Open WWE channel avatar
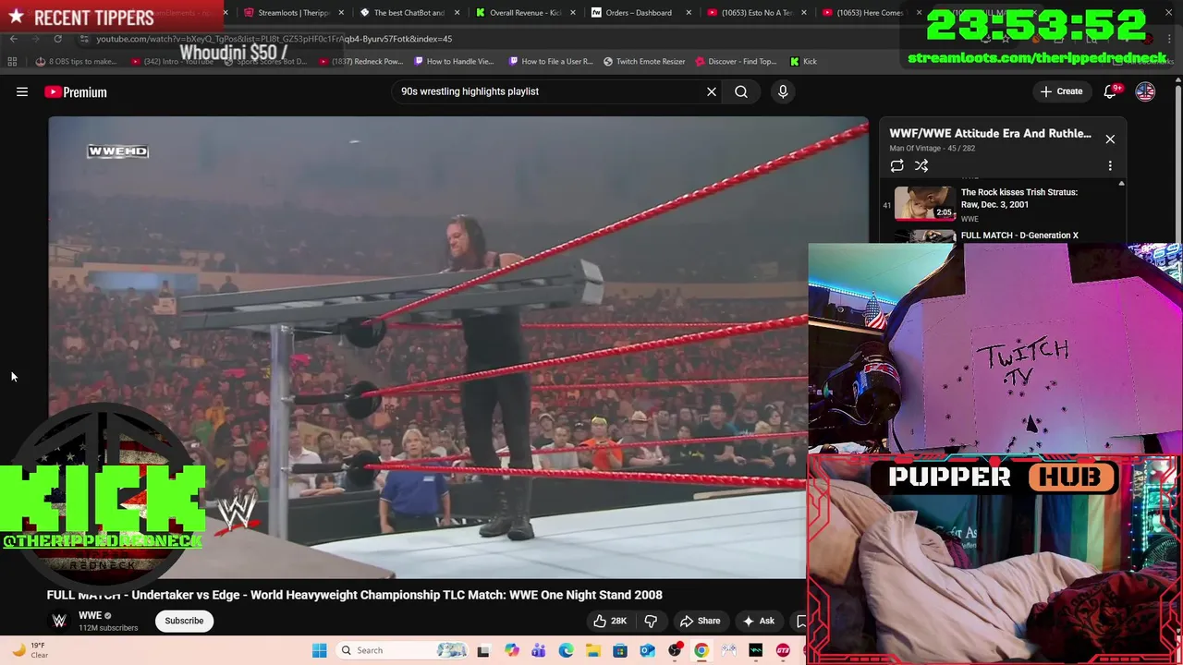The image size is (1183, 665). click(x=59, y=621)
